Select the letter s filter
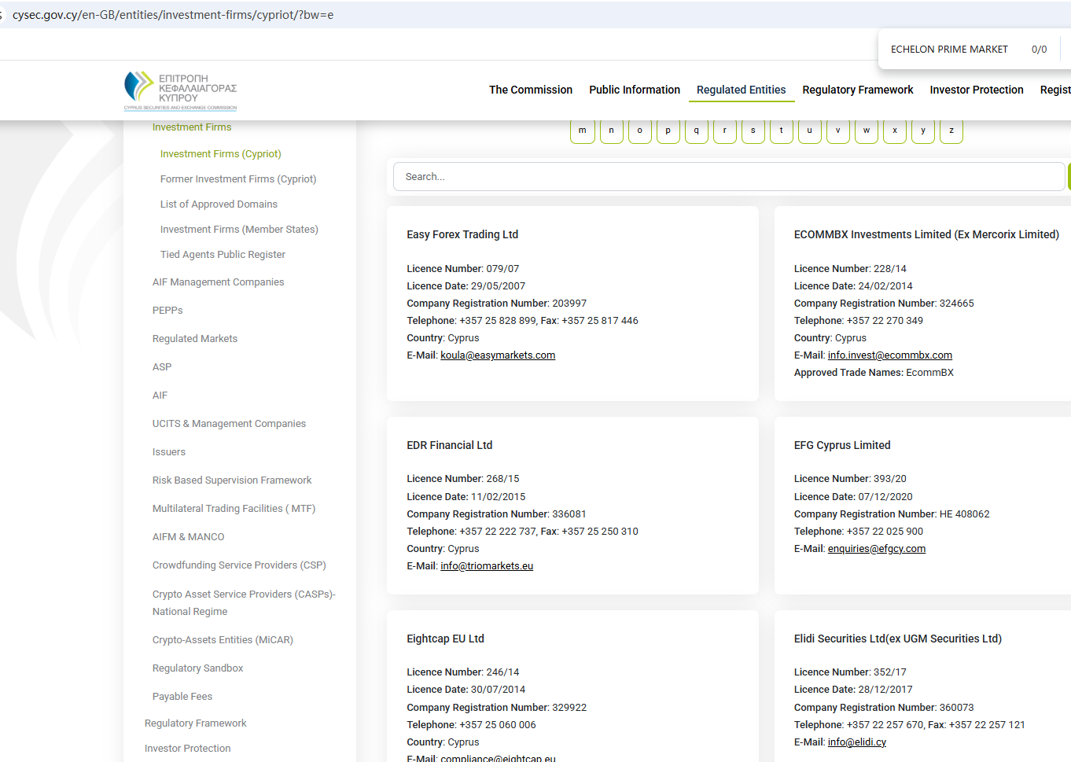The image size is (1071, 762). pyautogui.click(x=753, y=131)
